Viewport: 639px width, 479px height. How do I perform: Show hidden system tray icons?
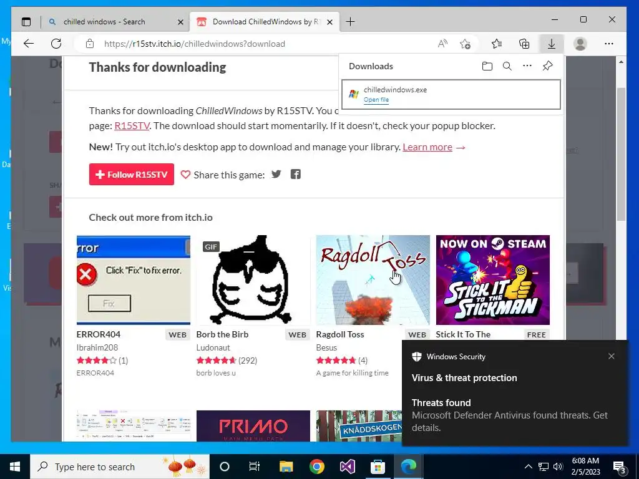[x=528, y=467]
